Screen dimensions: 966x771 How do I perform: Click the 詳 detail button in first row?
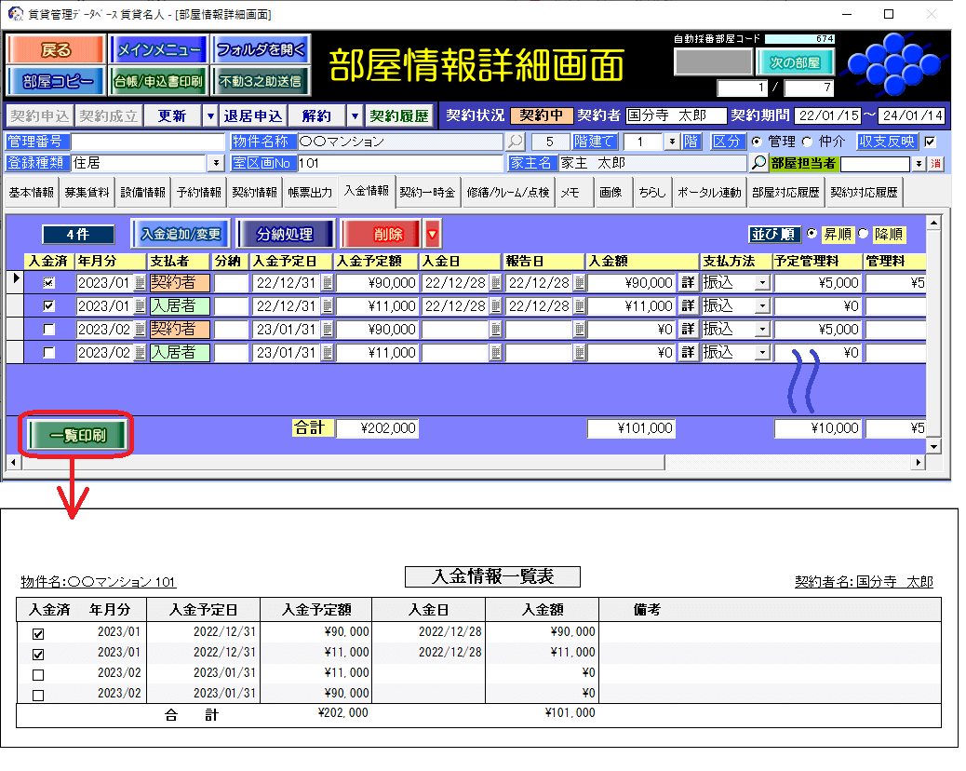tap(688, 283)
